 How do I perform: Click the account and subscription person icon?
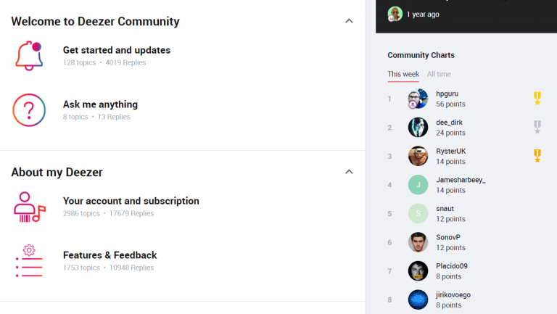[29, 207]
